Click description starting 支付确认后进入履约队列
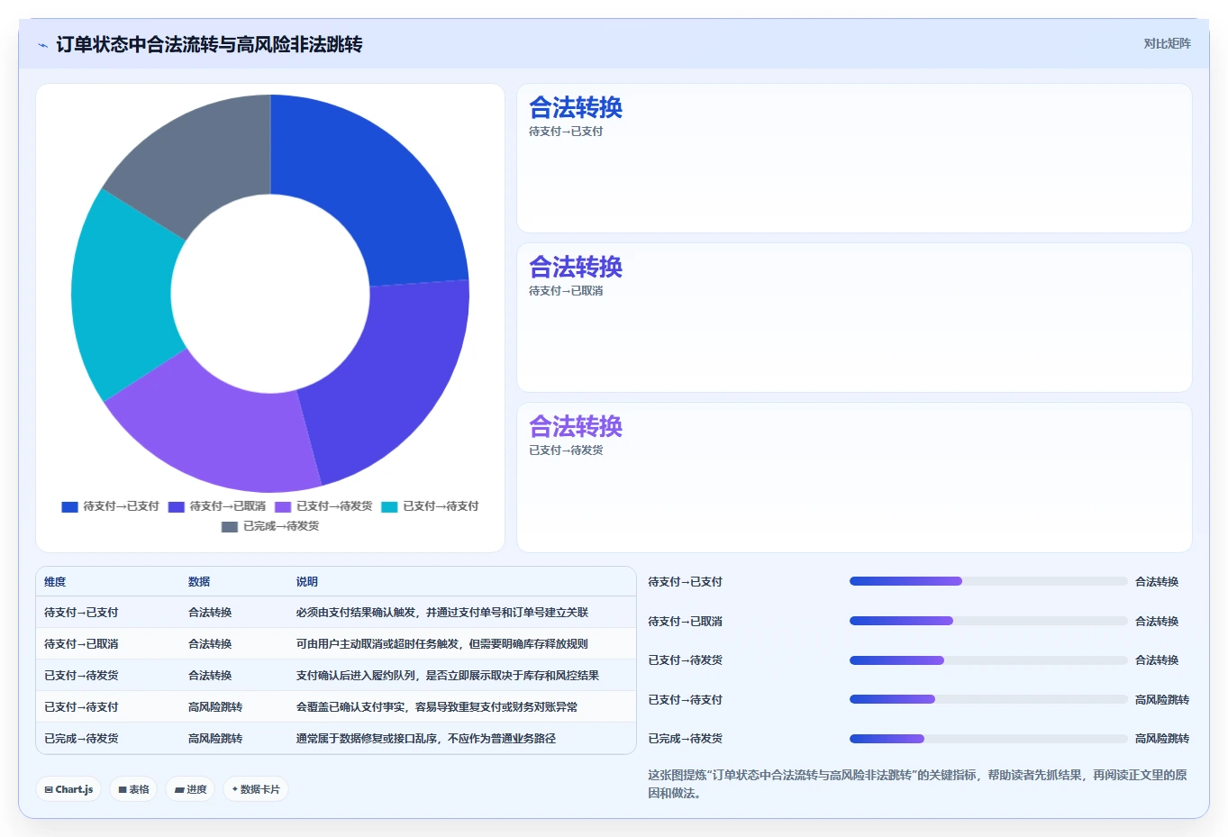Viewport: 1228px width, 837px height. (448, 676)
